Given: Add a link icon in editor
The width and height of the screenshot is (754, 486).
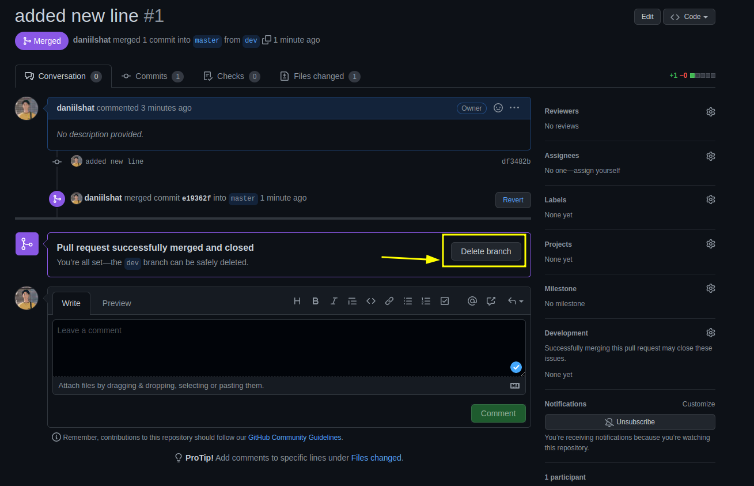Looking at the screenshot, I should pyautogui.click(x=389, y=301).
